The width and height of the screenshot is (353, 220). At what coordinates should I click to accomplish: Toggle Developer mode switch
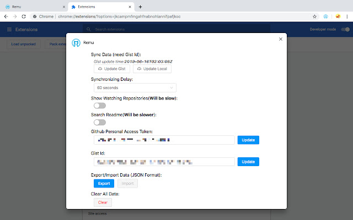coord(345,29)
